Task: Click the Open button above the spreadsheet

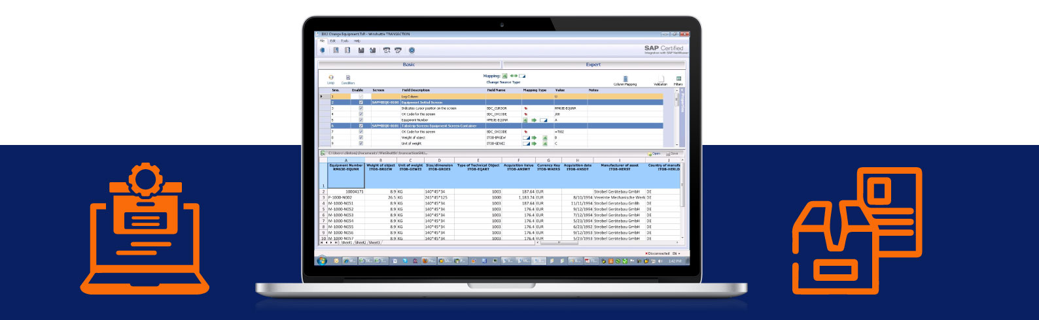Action: (x=655, y=153)
